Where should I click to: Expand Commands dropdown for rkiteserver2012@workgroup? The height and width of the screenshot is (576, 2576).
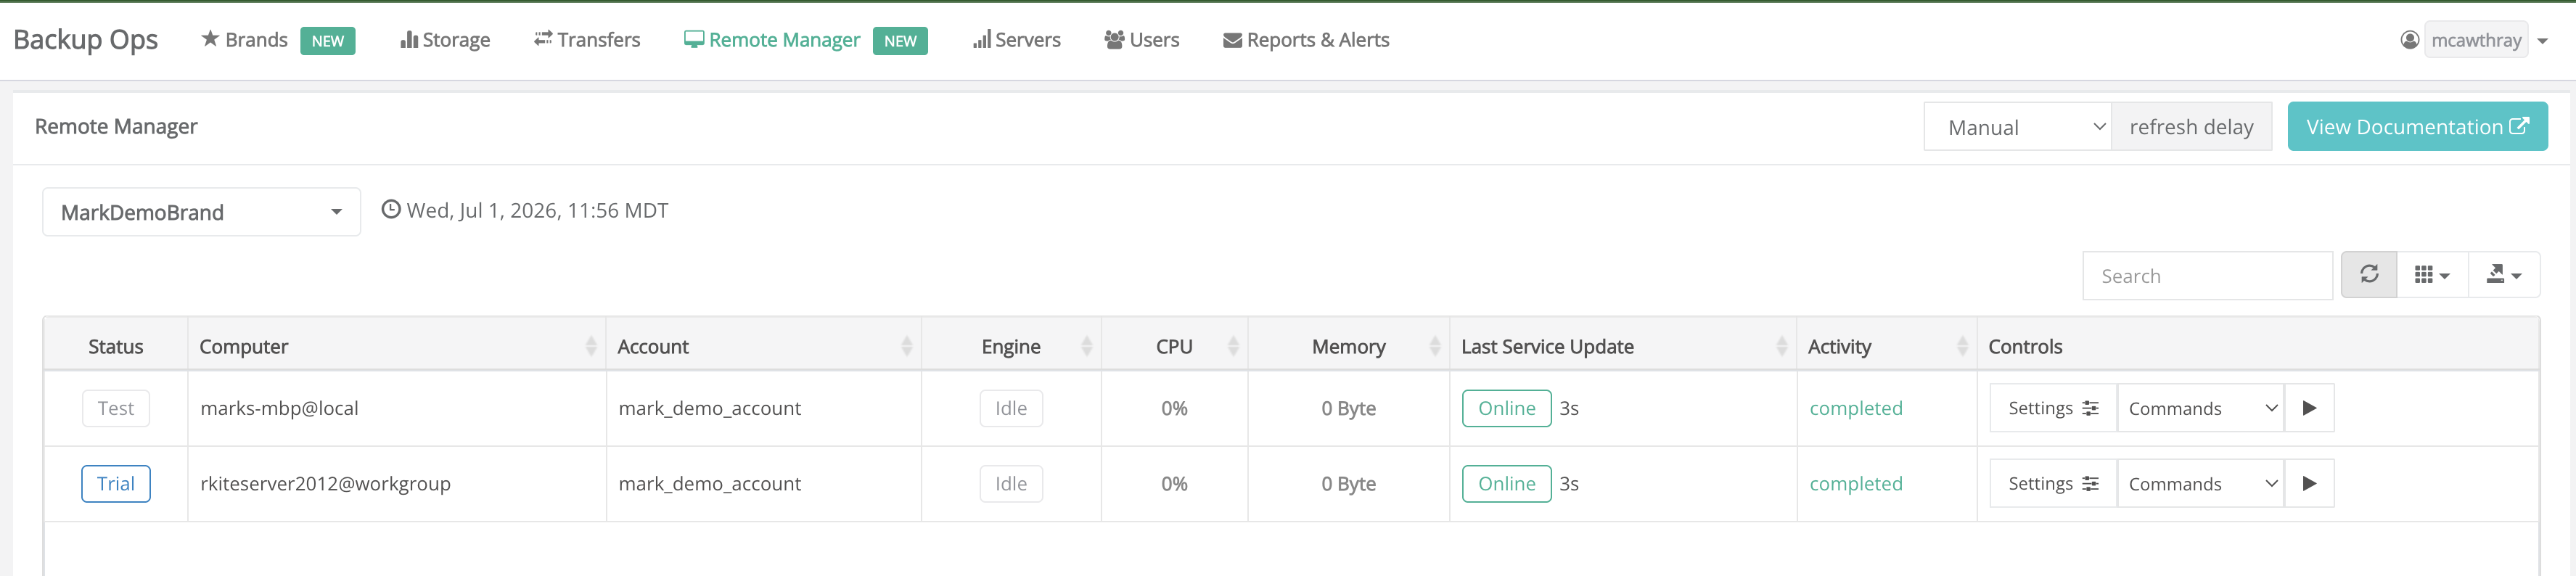2200,484
